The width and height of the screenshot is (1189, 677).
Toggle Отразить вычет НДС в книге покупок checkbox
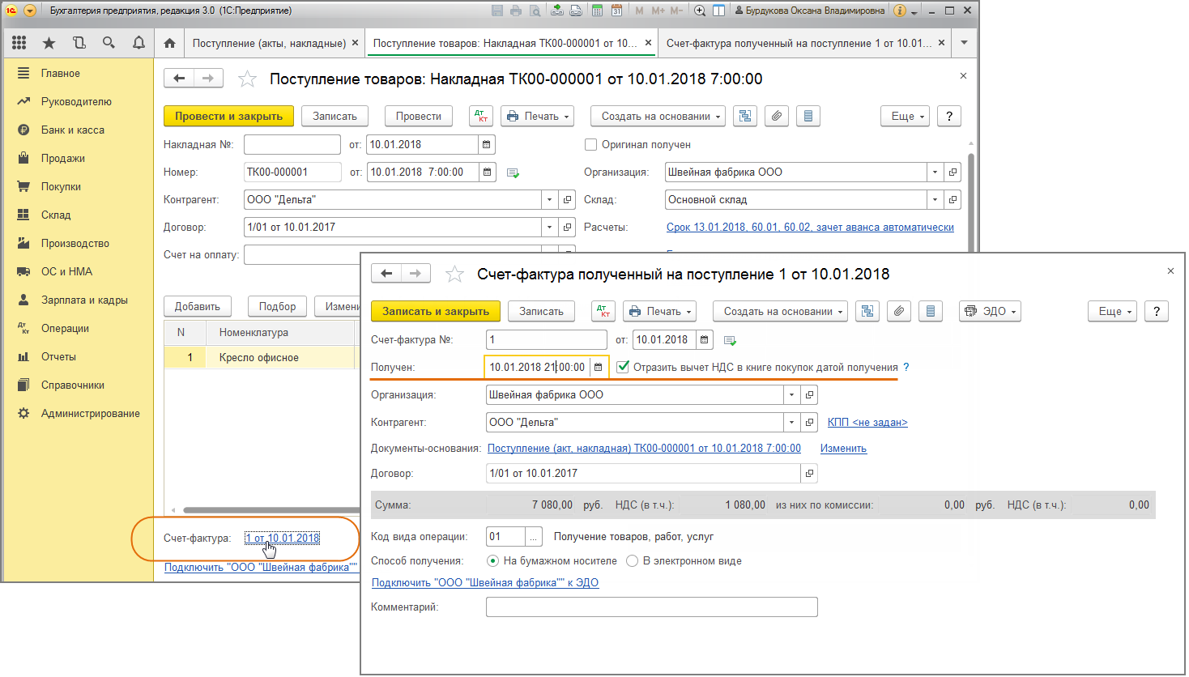tap(623, 367)
